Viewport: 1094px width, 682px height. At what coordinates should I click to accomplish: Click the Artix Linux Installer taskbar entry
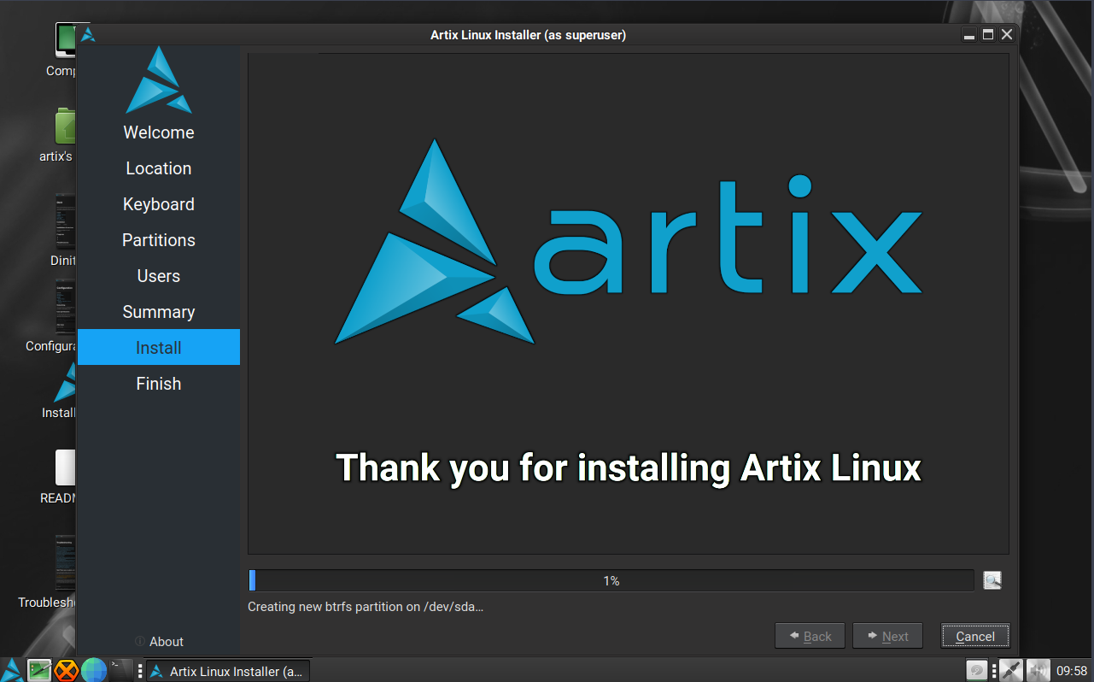click(x=227, y=671)
